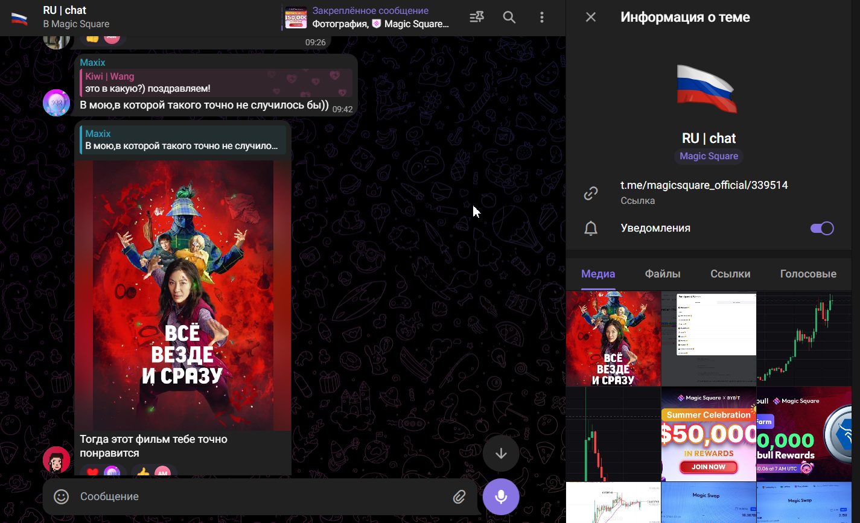
Task: Click the paperclip attach file icon
Action: [460, 496]
